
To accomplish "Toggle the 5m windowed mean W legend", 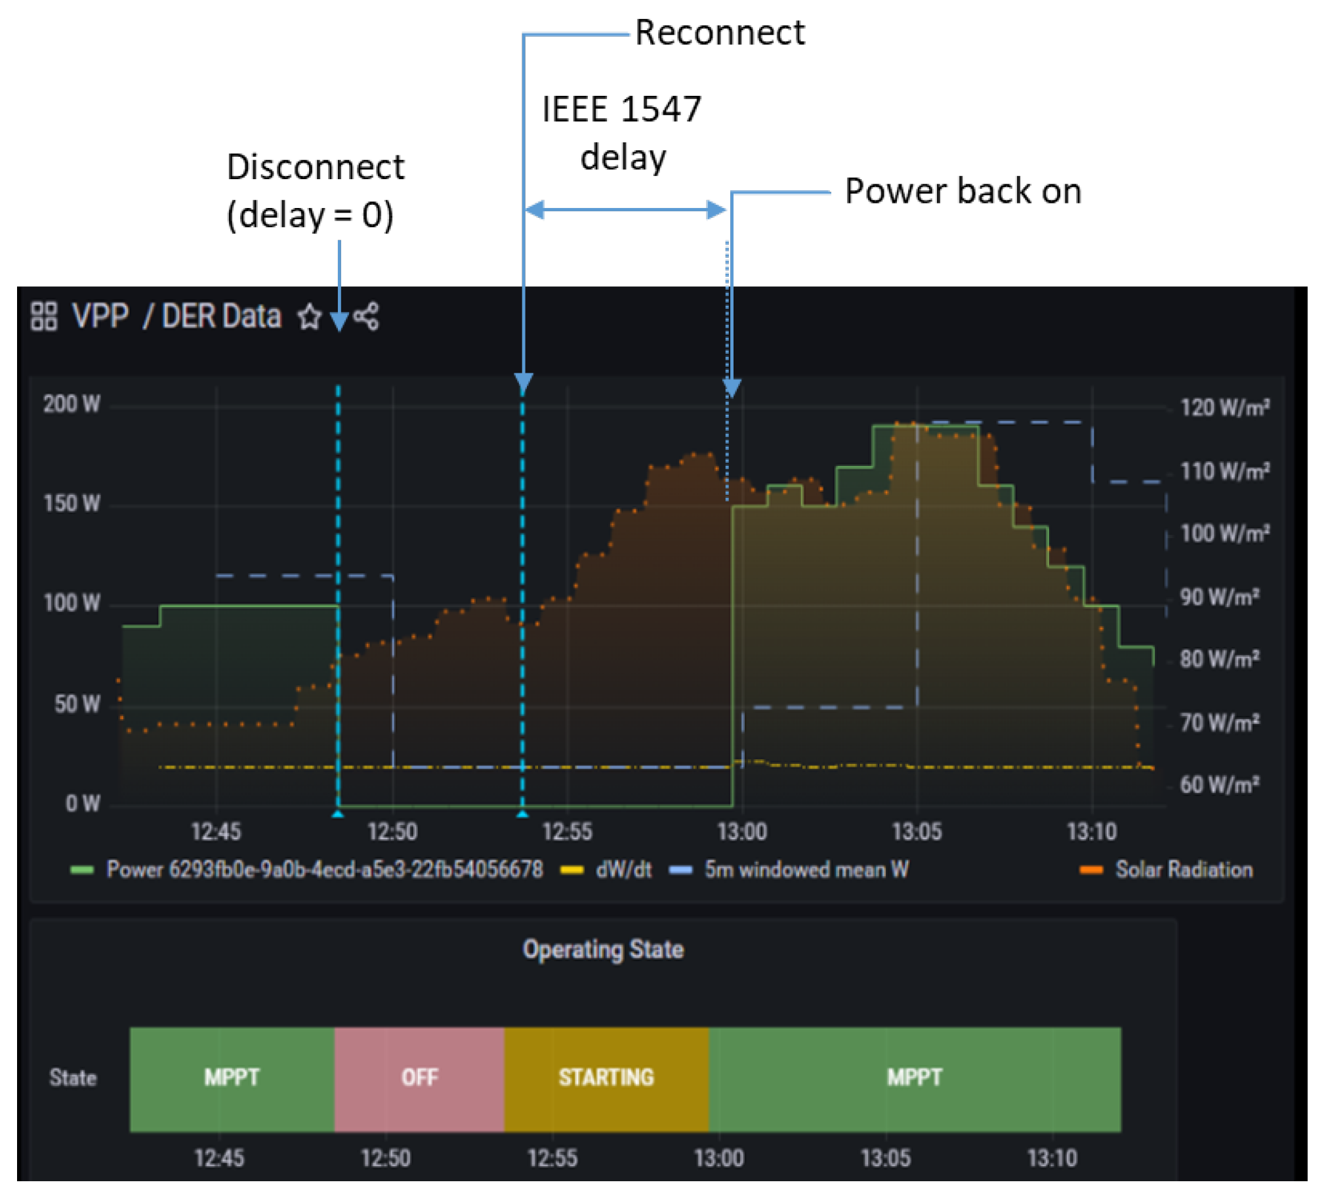I will pyautogui.click(x=806, y=871).
